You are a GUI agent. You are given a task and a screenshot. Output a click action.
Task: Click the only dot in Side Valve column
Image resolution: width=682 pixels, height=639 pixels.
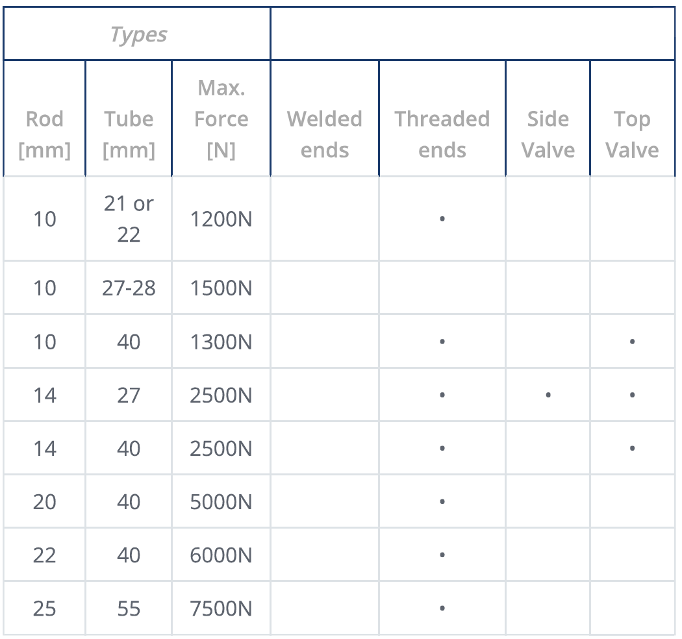click(548, 395)
